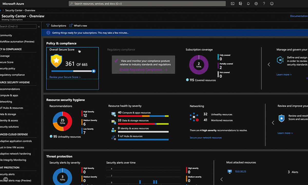Click the Partially covered 2 subscriptions value
The height and width of the screenshot is (185, 308).
click(221, 68)
